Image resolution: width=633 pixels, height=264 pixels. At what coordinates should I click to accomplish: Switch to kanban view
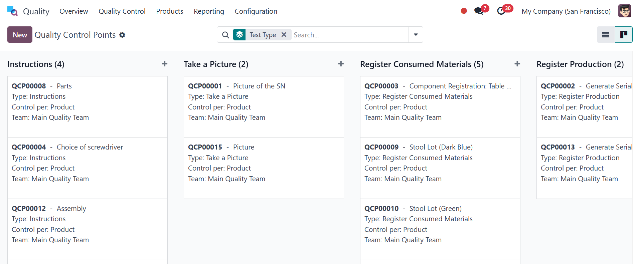(624, 35)
